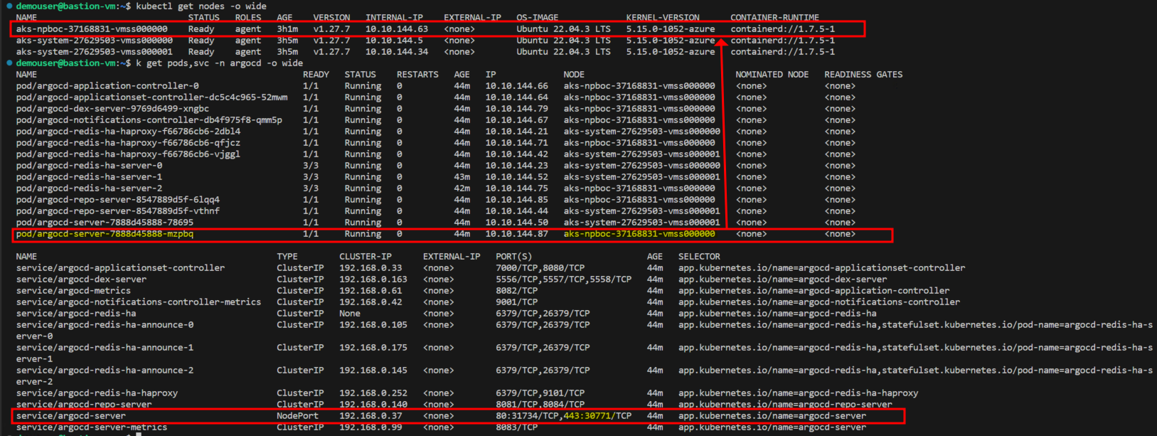Select pod/argocd-application-controller-0
The height and width of the screenshot is (436, 1157).
pyautogui.click(x=107, y=86)
